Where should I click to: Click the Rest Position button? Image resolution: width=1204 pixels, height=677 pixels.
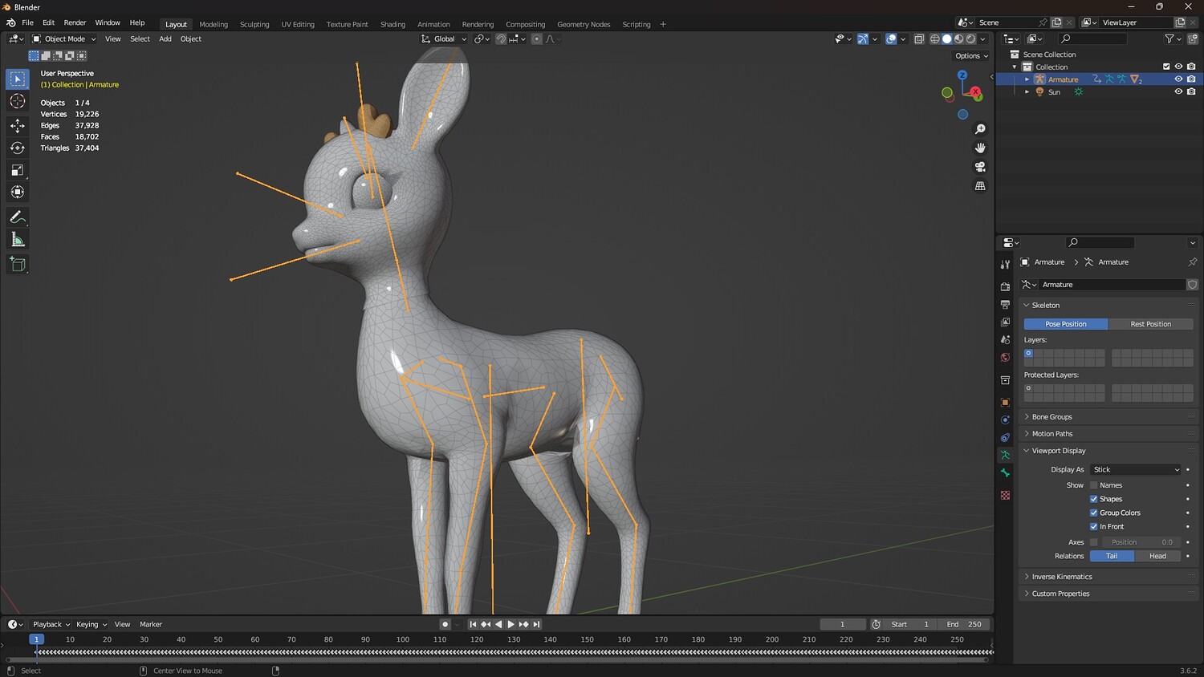[1150, 324]
